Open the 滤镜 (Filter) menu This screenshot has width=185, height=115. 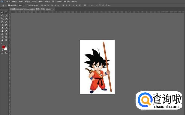[x=47, y=1]
